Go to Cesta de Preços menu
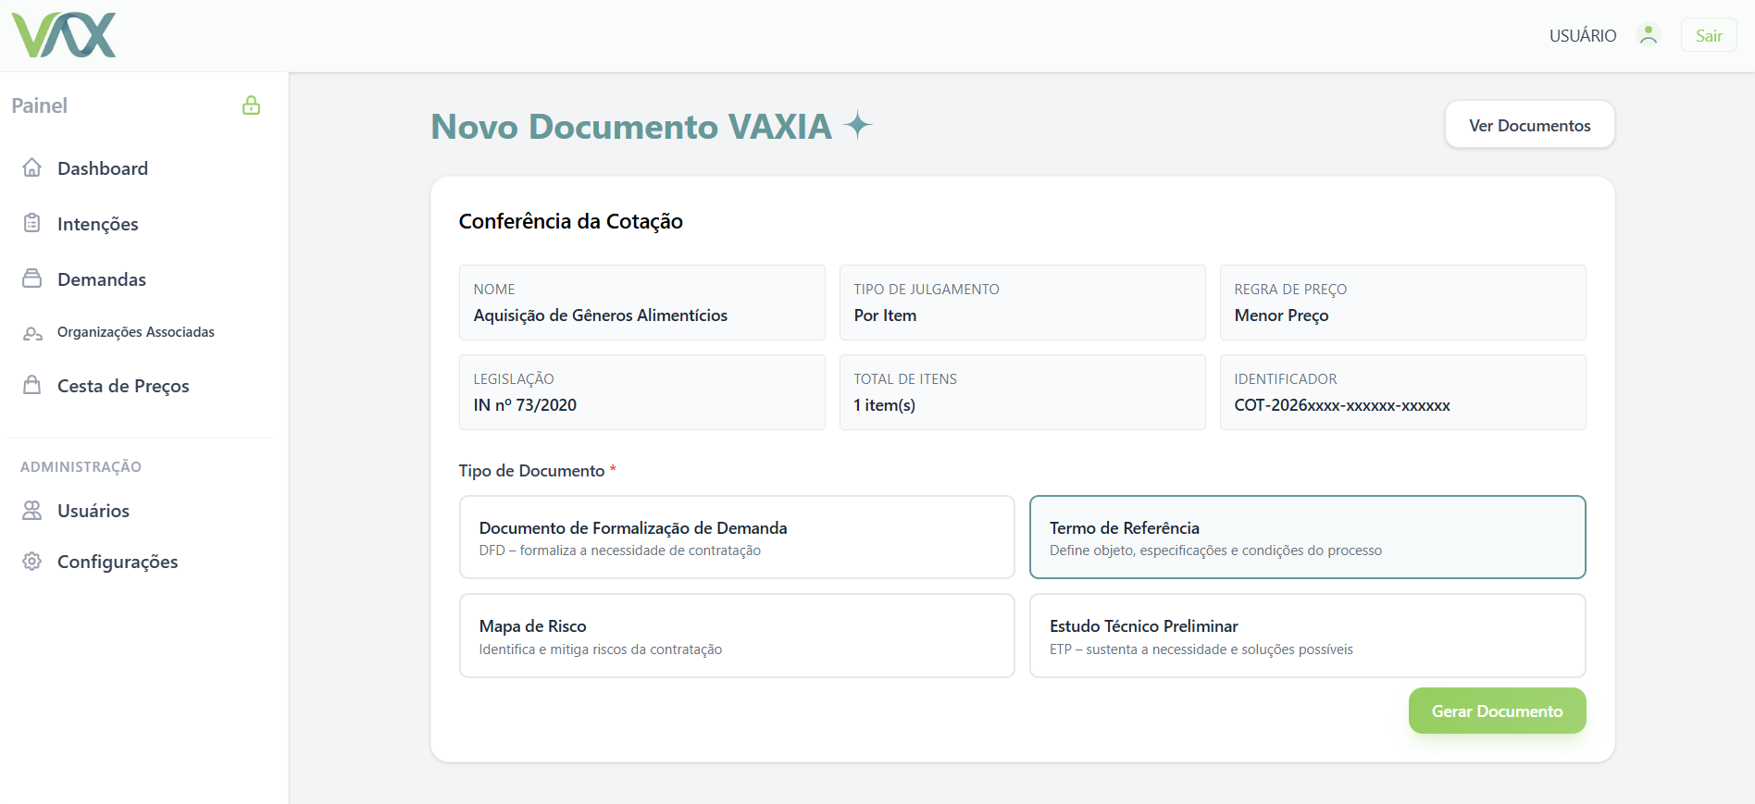This screenshot has width=1755, height=804. (123, 386)
